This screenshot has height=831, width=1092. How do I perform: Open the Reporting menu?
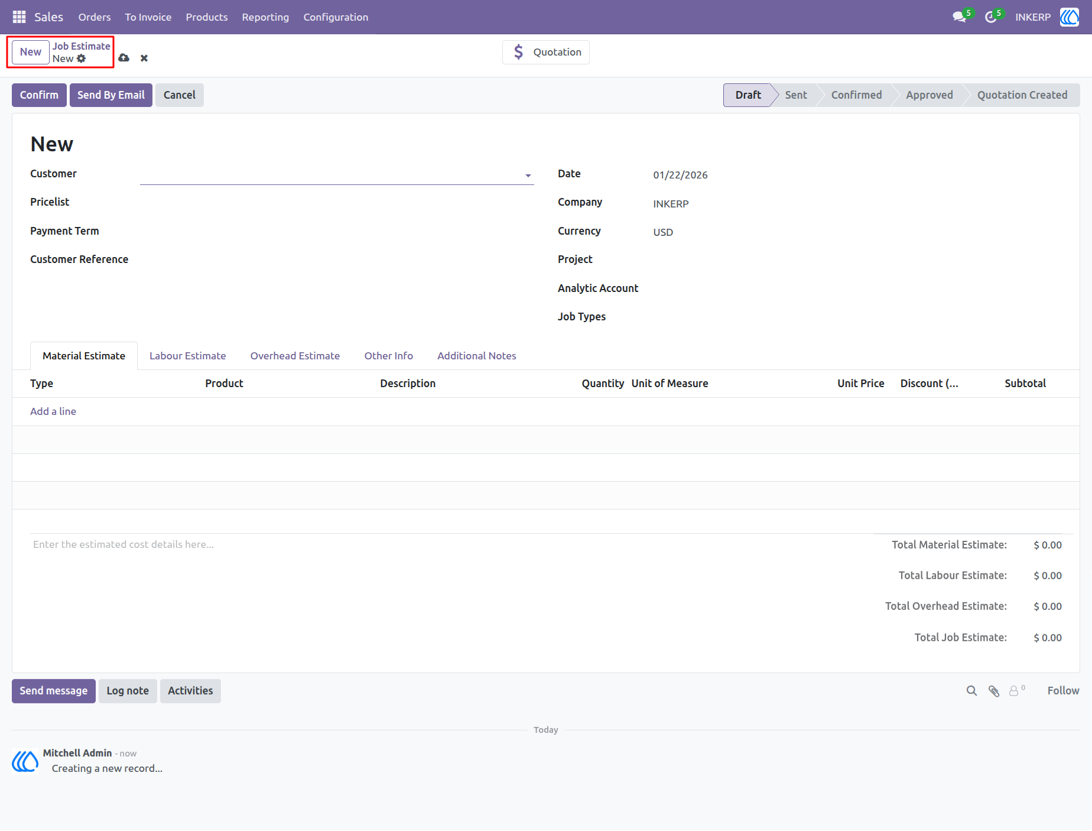(x=265, y=17)
